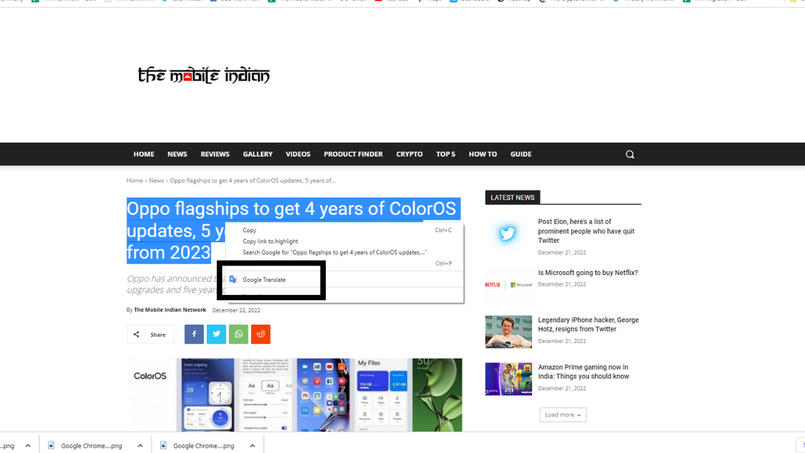Open the Post Elon Twitter quitters article
This screenshot has width=805, height=453.
(x=586, y=231)
